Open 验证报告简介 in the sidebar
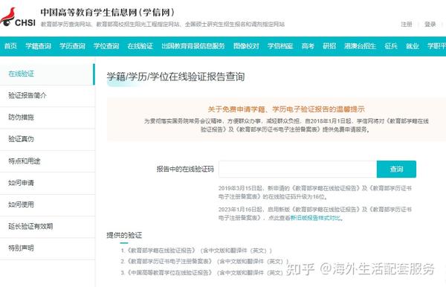The width and height of the screenshot is (446, 287). click(48, 96)
